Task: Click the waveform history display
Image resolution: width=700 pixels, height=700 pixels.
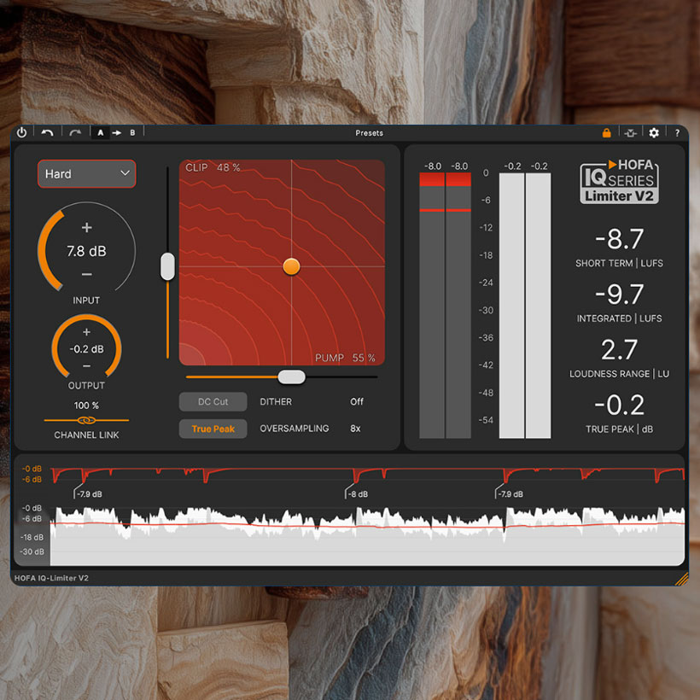Action: 367,536
